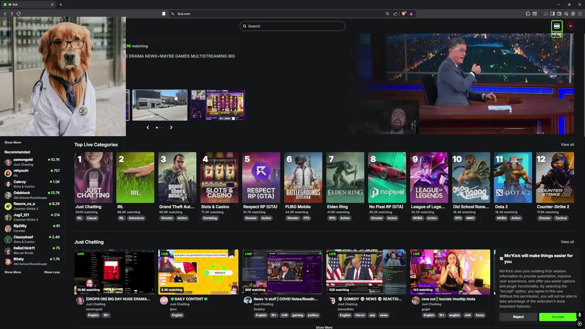The height and width of the screenshot is (329, 585).
Task: Show previous carousel slide with left chevron
Action: coord(148,127)
